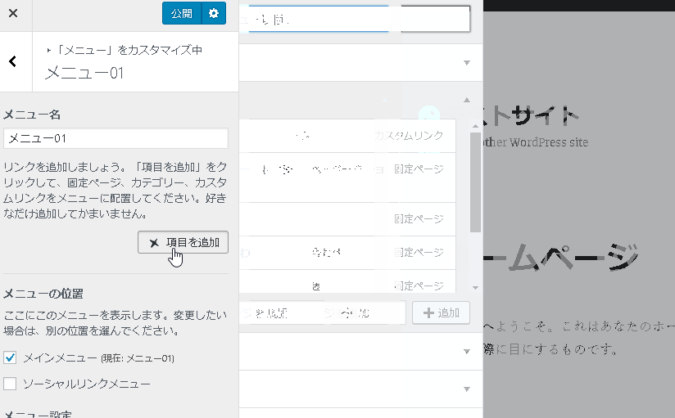This screenshot has width=675, height=418.
Task: Go back using the left chevron
Action: [x=13, y=62]
